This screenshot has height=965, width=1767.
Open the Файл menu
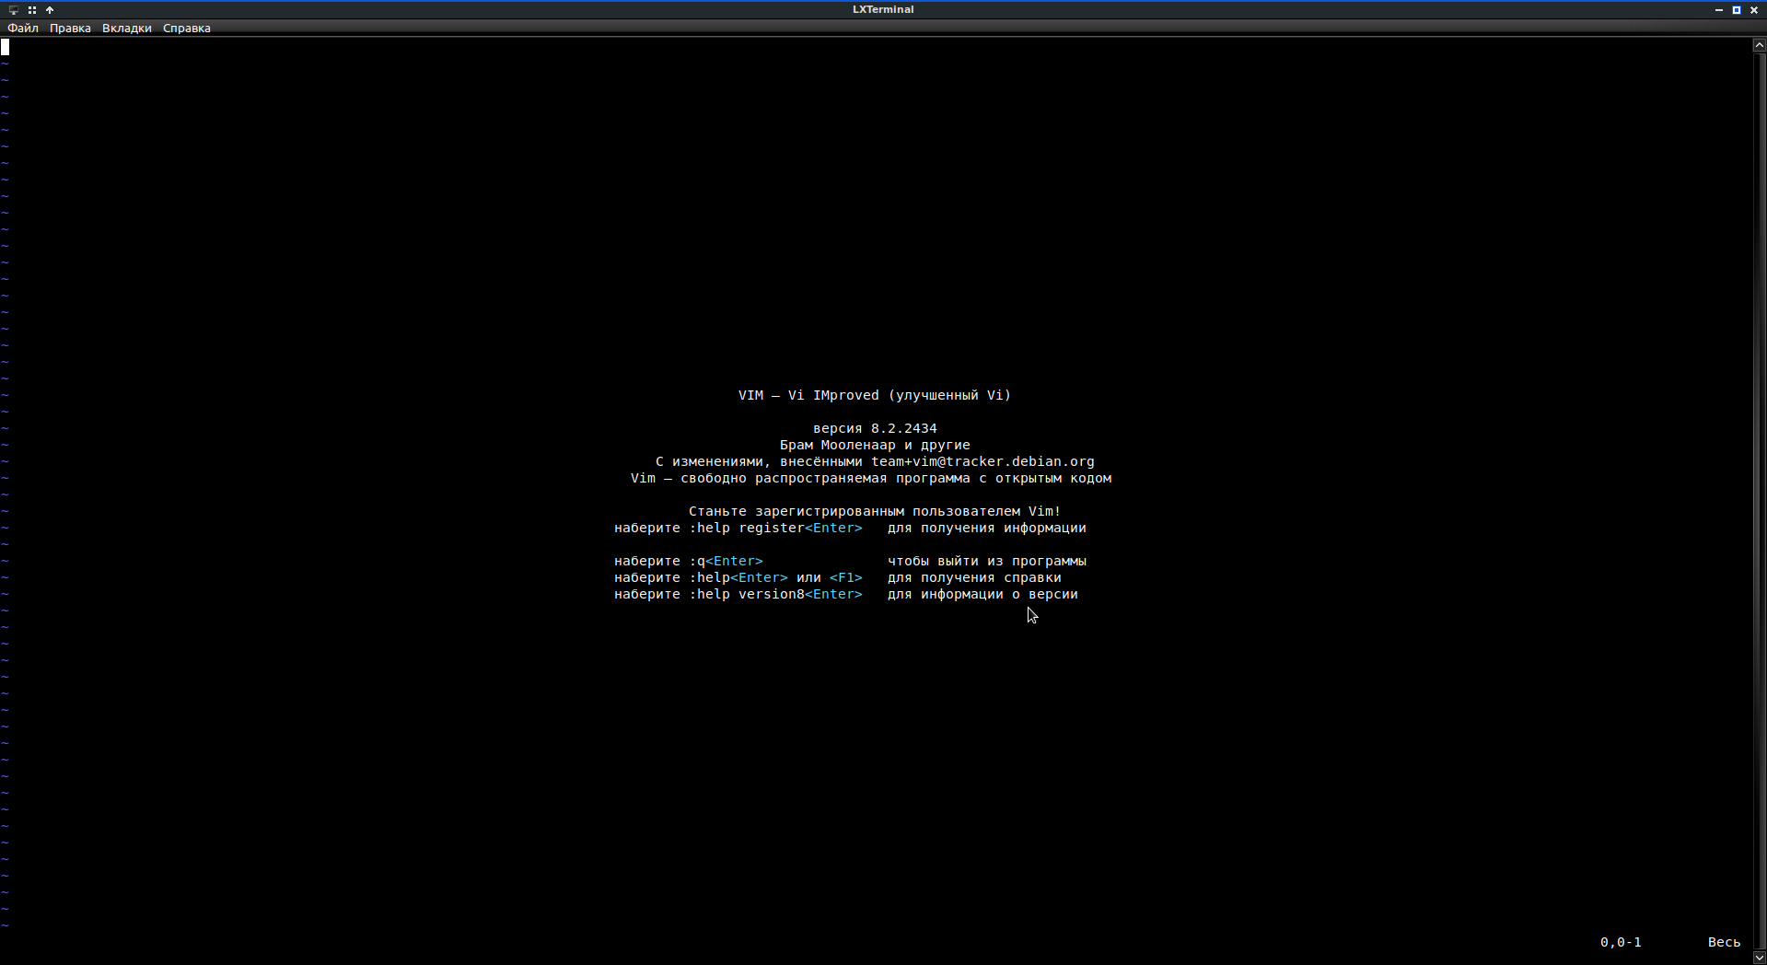[x=23, y=29]
